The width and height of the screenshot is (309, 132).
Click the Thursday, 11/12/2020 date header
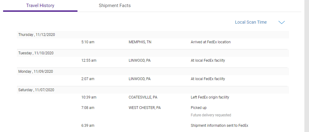click(x=37, y=35)
